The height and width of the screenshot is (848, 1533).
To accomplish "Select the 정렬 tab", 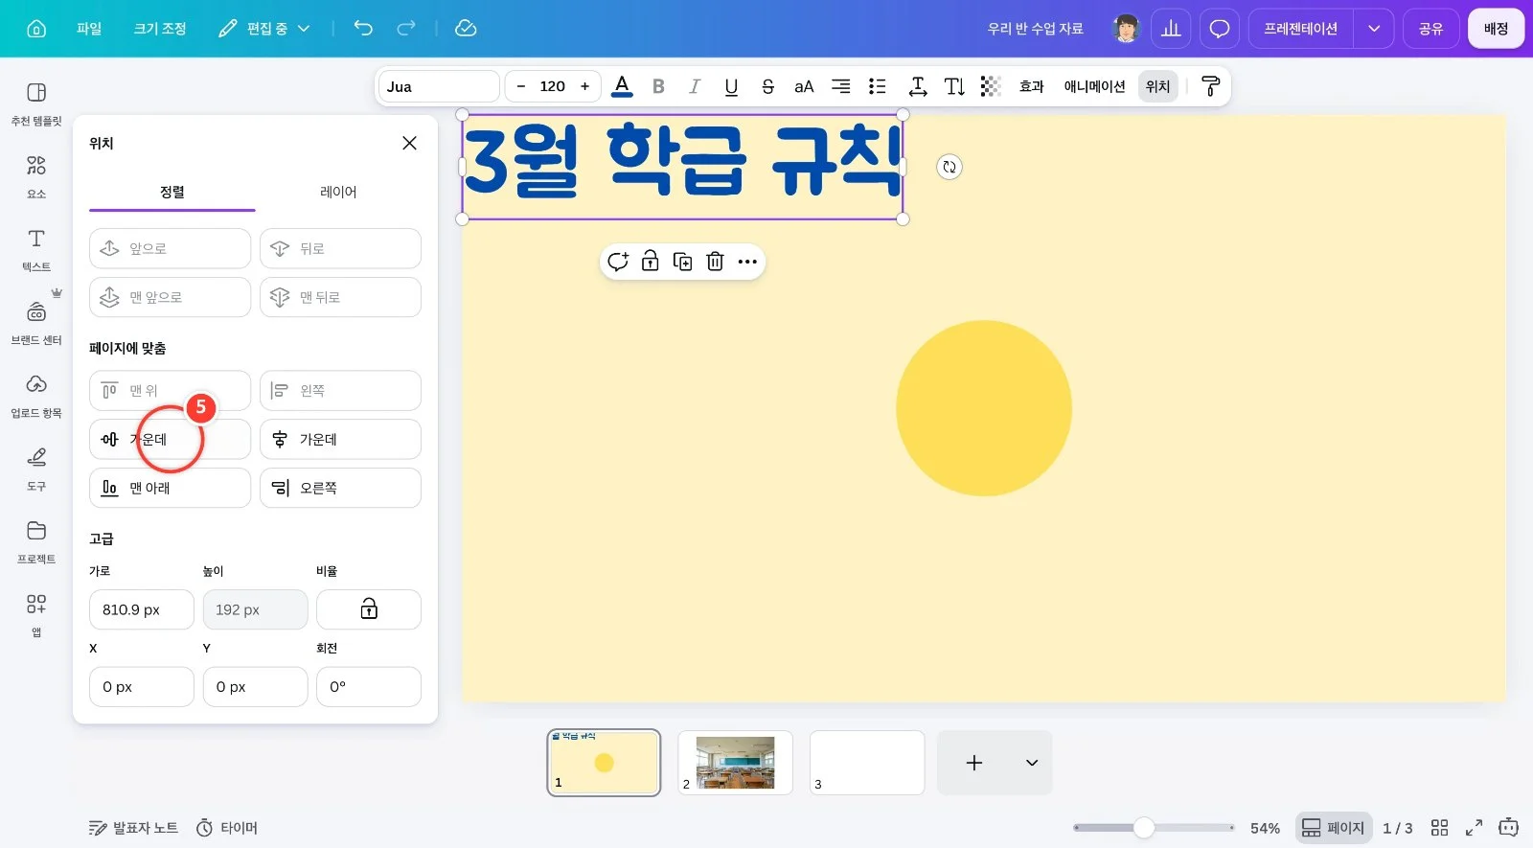I will [x=172, y=192].
